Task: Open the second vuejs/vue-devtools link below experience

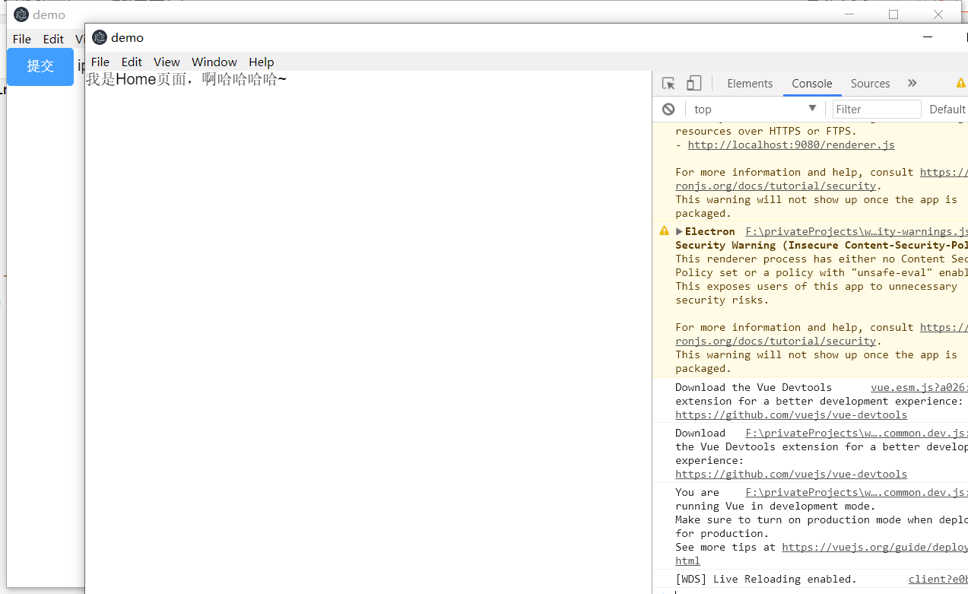Action: pos(791,474)
